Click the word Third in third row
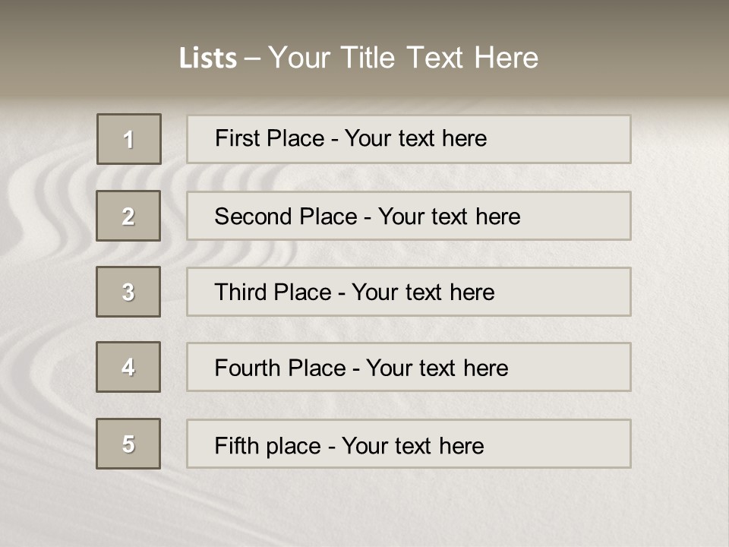The width and height of the screenshot is (729, 547). point(240,292)
